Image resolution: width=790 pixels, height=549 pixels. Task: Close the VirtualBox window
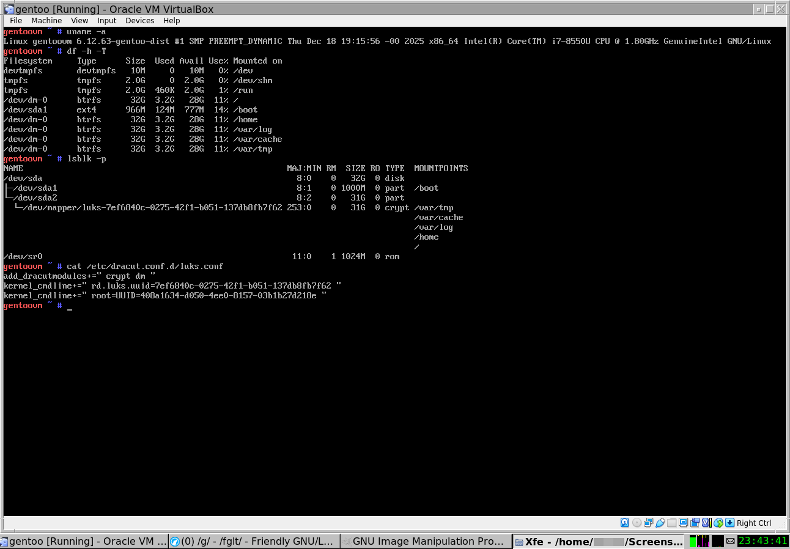click(x=780, y=9)
